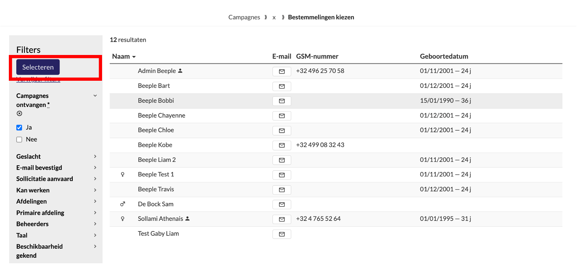Check the Nee checkbox
Viewport: 579px width, 266px height.
pos(19,139)
